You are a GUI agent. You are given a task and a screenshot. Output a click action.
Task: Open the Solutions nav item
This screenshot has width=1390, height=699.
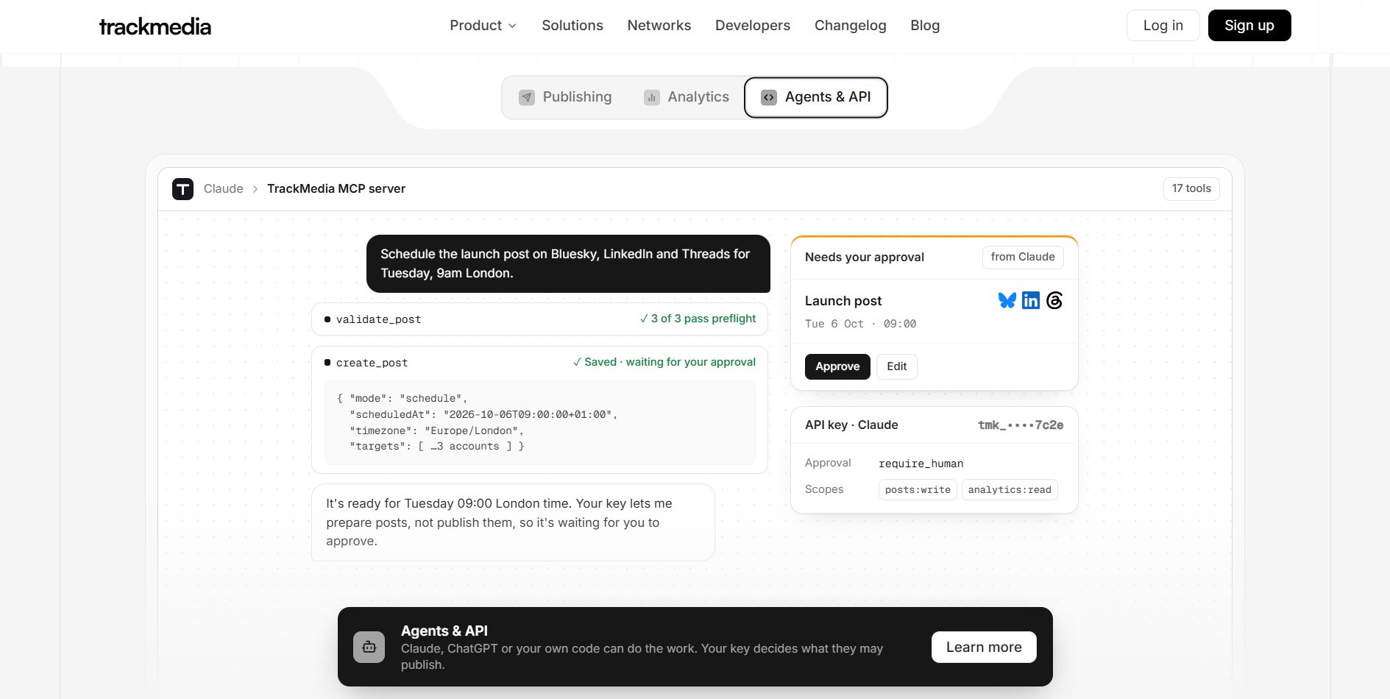pos(572,26)
